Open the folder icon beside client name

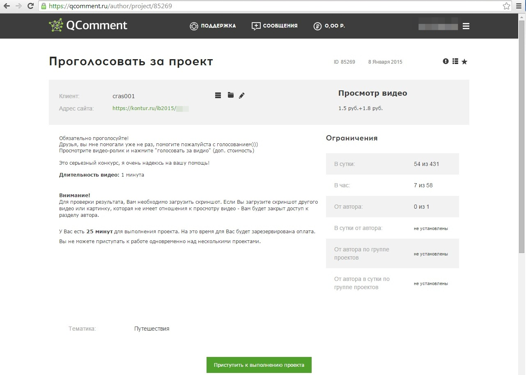(231, 95)
